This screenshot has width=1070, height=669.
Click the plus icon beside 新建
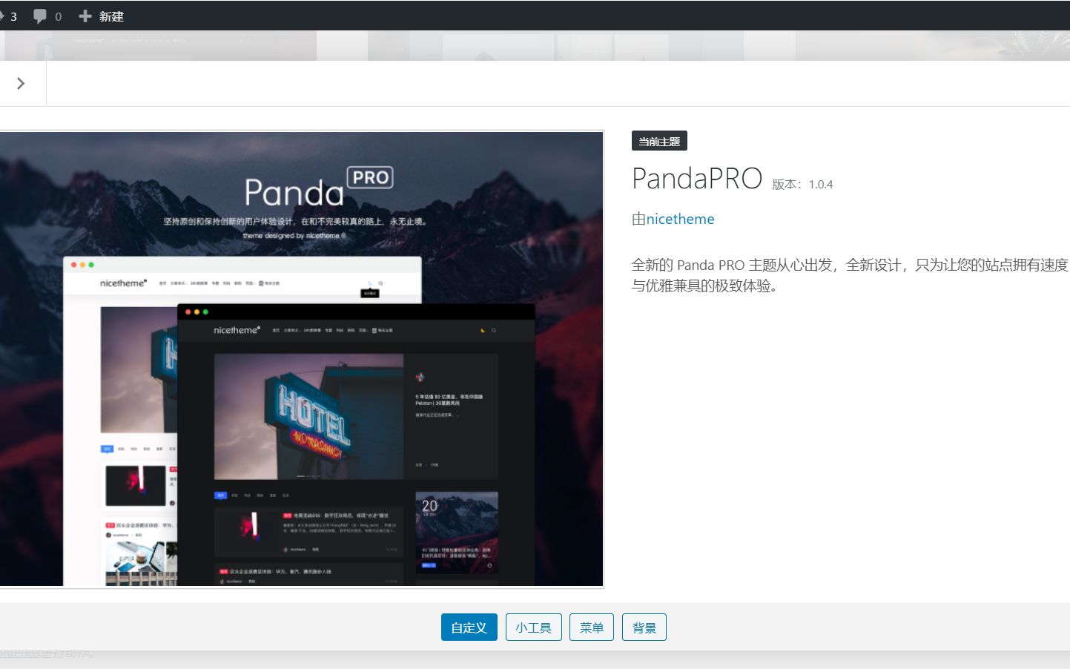(85, 16)
